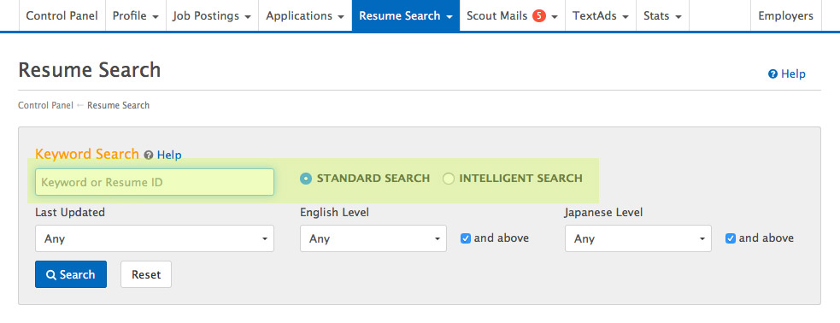
Task: Expand the Scout Mails menu
Action: pos(512,15)
